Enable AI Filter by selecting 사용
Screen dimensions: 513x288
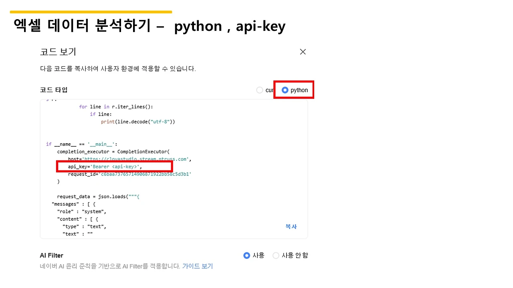pyautogui.click(x=246, y=255)
